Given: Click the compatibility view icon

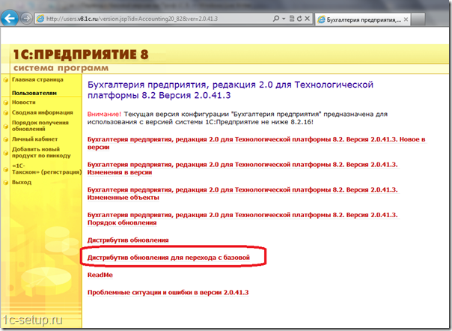Looking at the screenshot, I should coord(292,19).
